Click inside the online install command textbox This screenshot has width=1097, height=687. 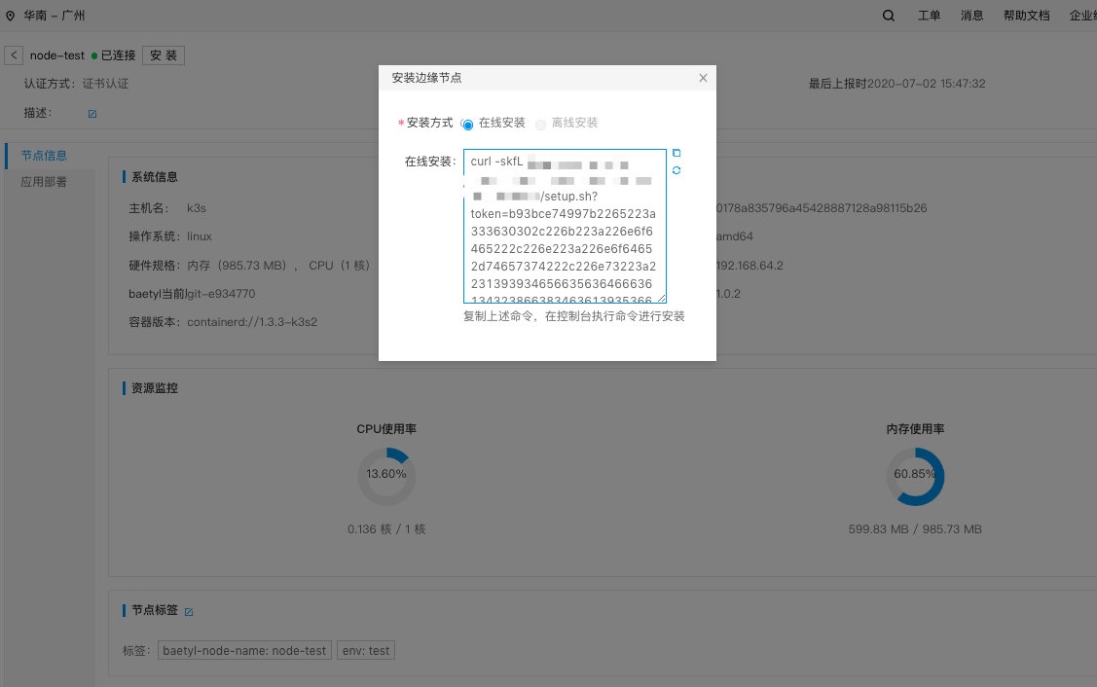coord(565,226)
